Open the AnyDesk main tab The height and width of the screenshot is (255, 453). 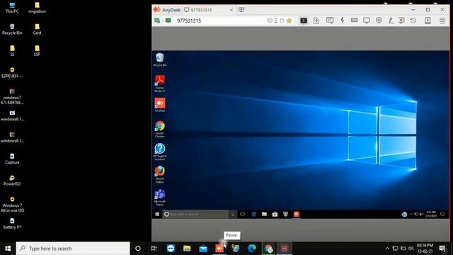click(167, 10)
